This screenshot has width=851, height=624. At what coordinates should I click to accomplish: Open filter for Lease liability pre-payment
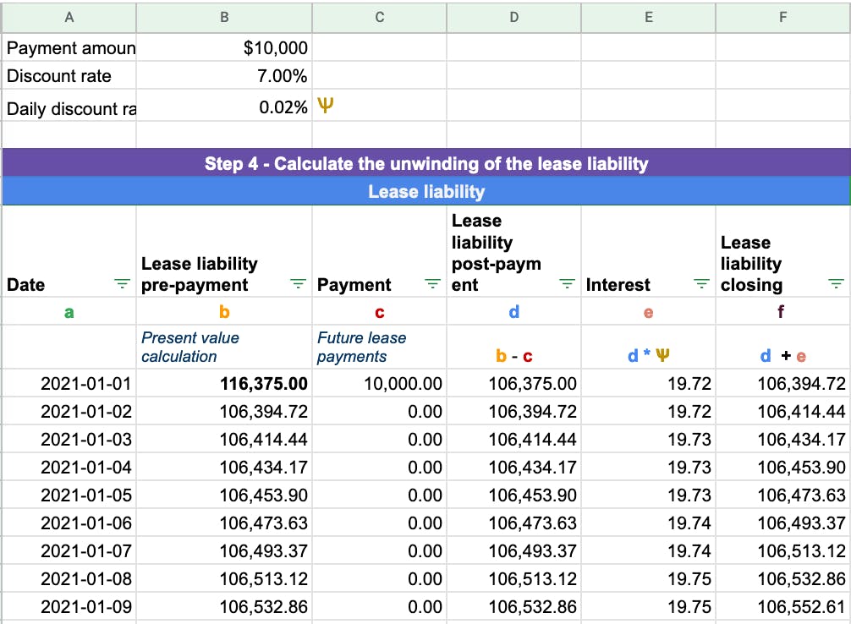click(298, 285)
